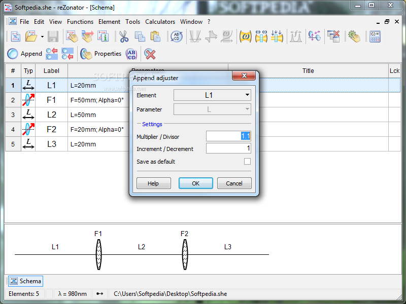Open the View menu
406x304 pixels.
(x=56, y=22)
